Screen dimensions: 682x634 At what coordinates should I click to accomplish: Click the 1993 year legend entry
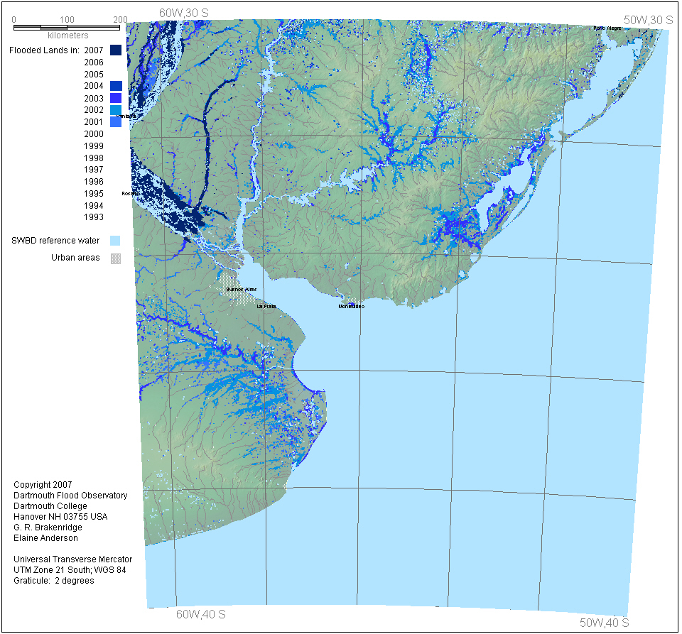click(93, 217)
